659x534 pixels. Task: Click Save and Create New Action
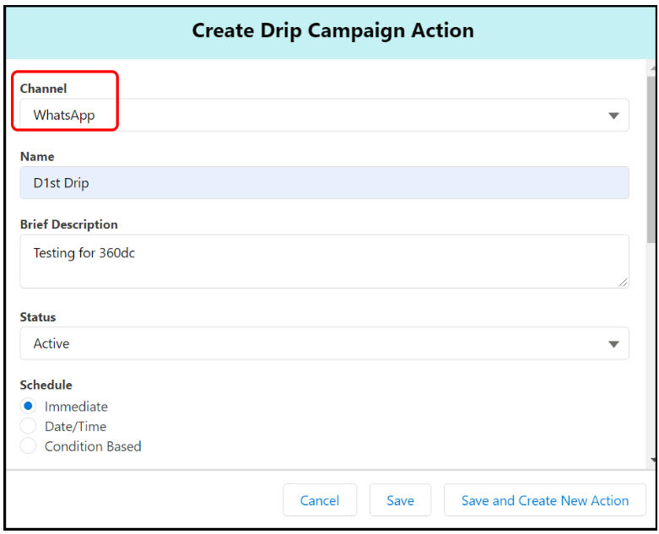(544, 500)
